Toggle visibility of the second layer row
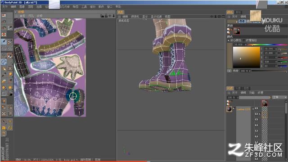This screenshot has height=162, width=288. tap(256, 114)
